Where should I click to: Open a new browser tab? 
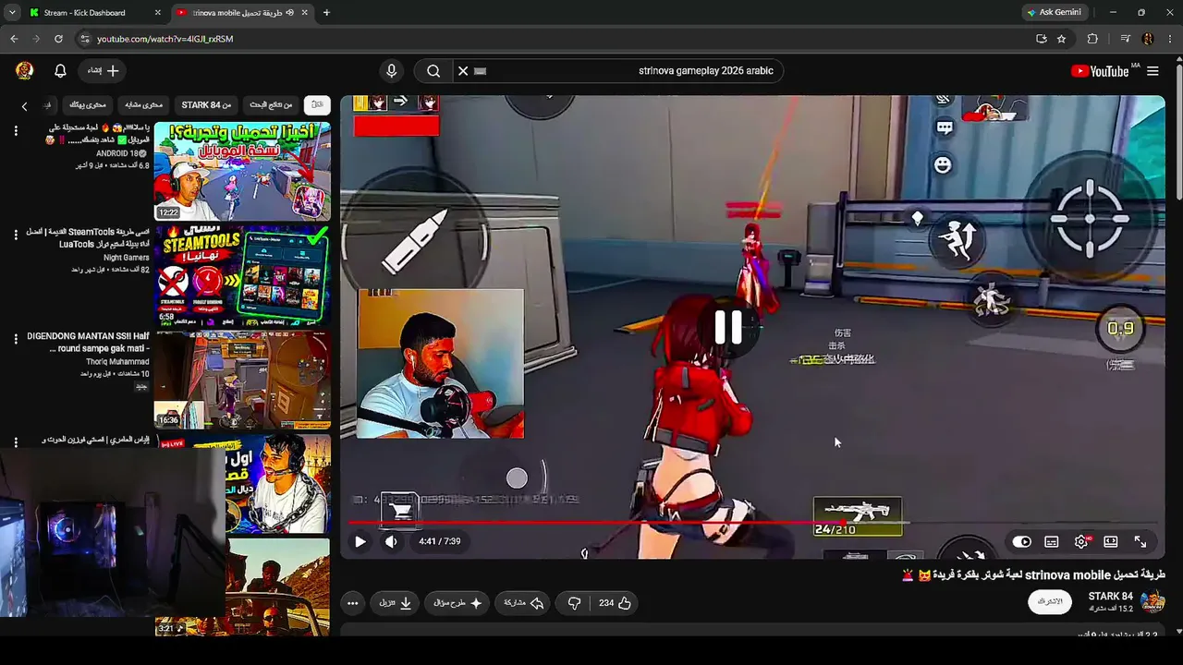click(x=326, y=13)
